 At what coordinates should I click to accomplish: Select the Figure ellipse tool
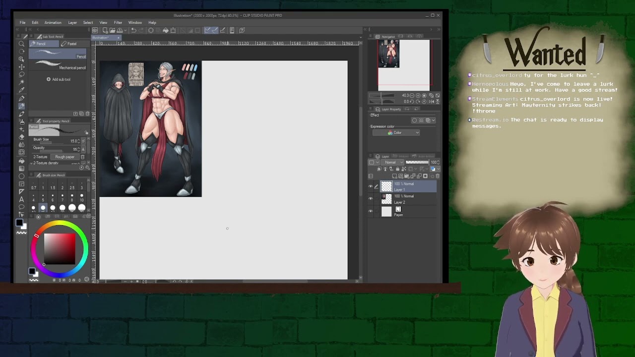pos(21,176)
